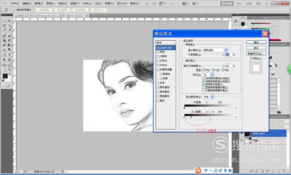
Task: Open the 滤镜(T) menu
Action: point(75,4)
